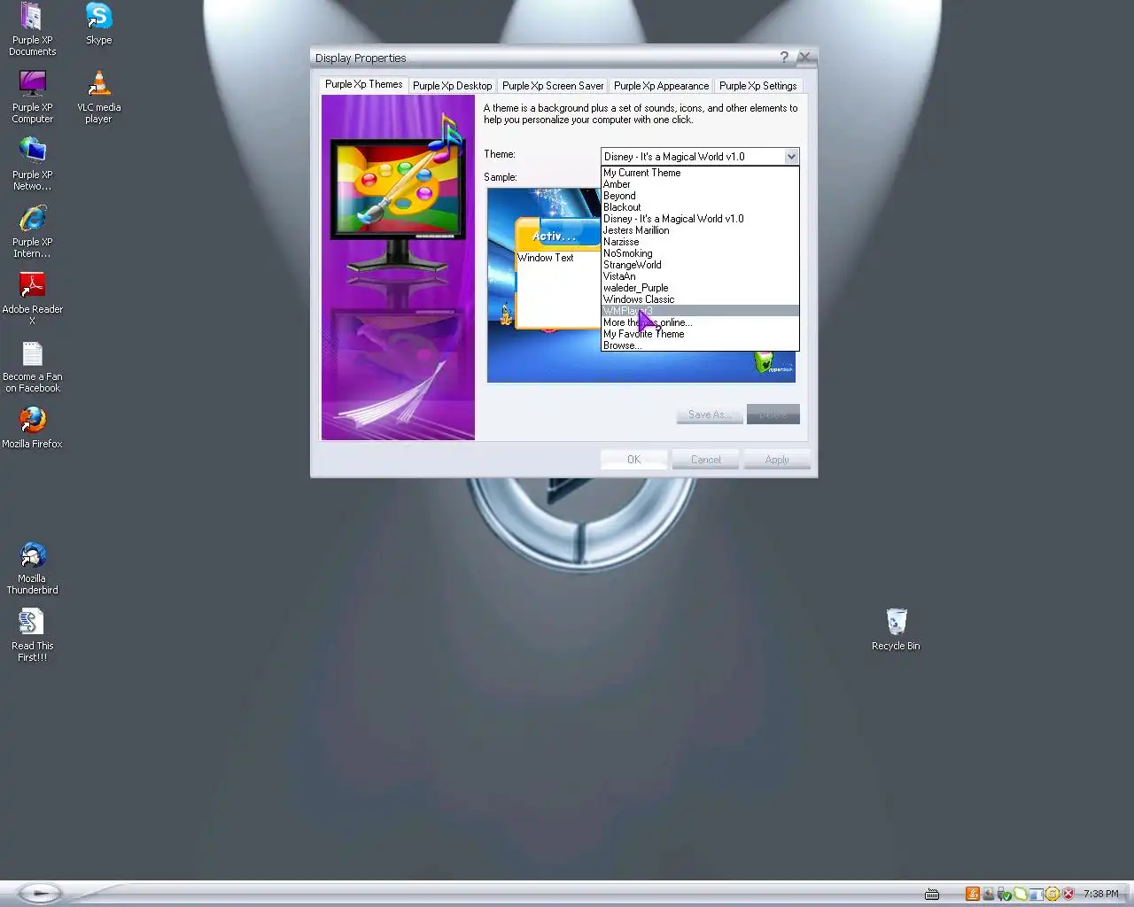The width and height of the screenshot is (1134, 907).
Task: Select the Windows Classic theme
Action: point(700,299)
